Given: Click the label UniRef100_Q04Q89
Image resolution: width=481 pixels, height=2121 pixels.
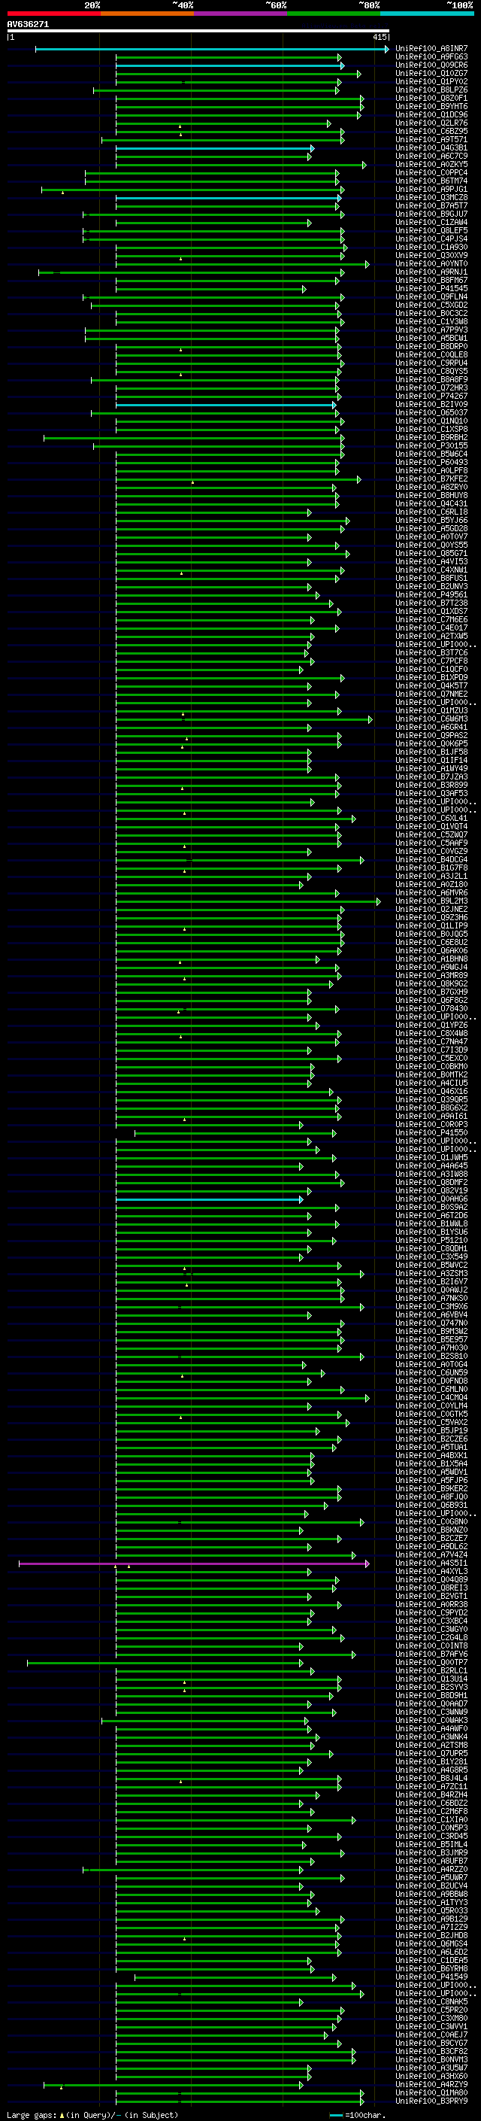Looking at the screenshot, I should click(431, 1579).
